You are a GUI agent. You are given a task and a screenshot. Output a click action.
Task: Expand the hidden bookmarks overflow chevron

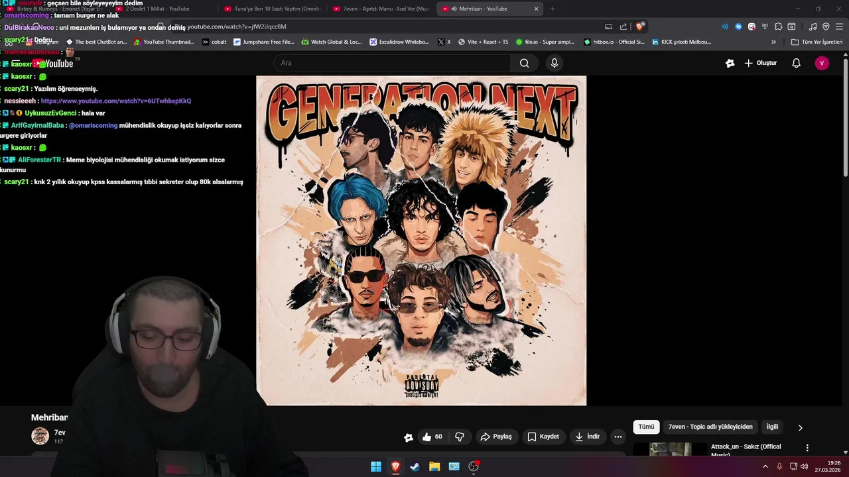pyautogui.click(x=773, y=42)
